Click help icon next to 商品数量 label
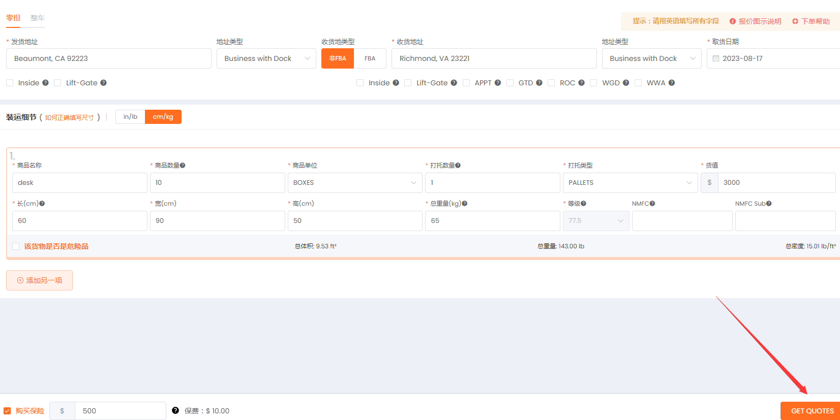840x420 pixels. click(183, 166)
